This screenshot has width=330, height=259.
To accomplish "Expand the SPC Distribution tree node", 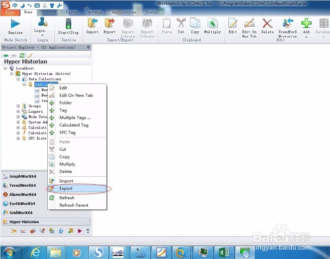I will pyautogui.click(x=18, y=138).
